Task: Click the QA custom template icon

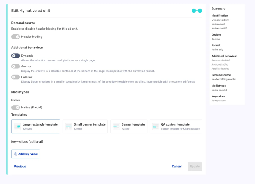Action: (x=156, y=126)
